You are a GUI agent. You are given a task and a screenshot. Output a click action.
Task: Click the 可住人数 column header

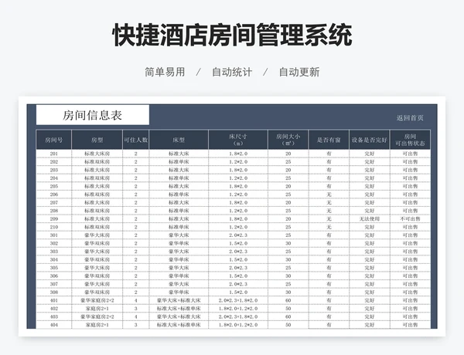(136, 140)
